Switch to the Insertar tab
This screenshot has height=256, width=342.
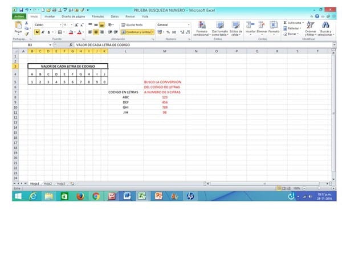[50, 16]
